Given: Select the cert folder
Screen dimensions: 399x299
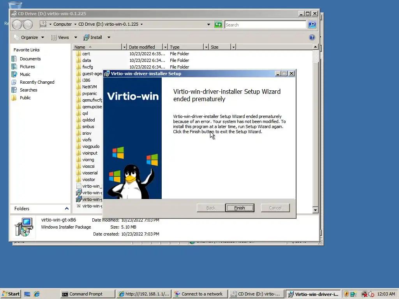Looking at the screenshot, I should click(86, 54).
